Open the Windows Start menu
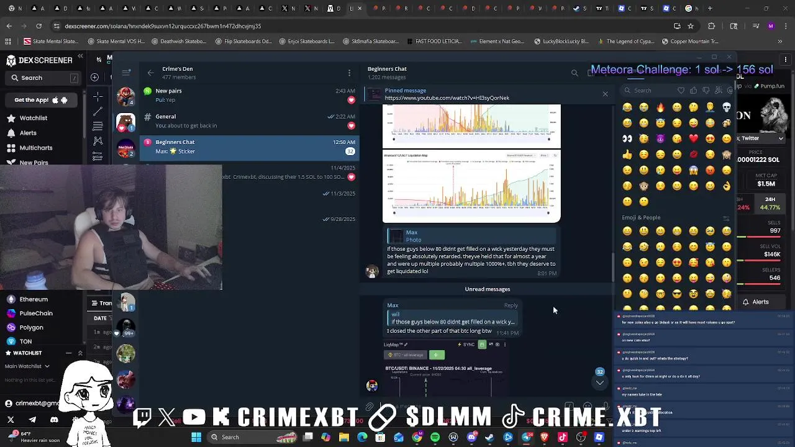 196,437
